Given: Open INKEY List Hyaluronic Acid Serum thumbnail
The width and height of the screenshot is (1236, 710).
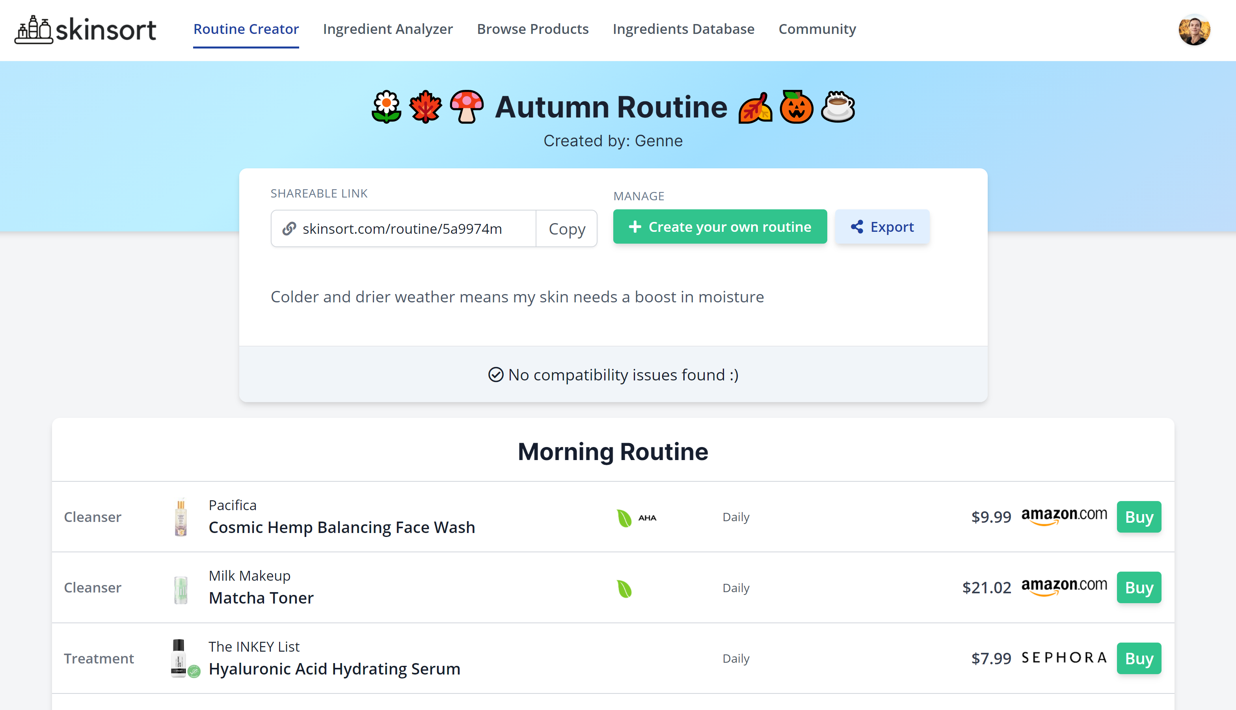Looking at the screenshot, I should [179, 658].
